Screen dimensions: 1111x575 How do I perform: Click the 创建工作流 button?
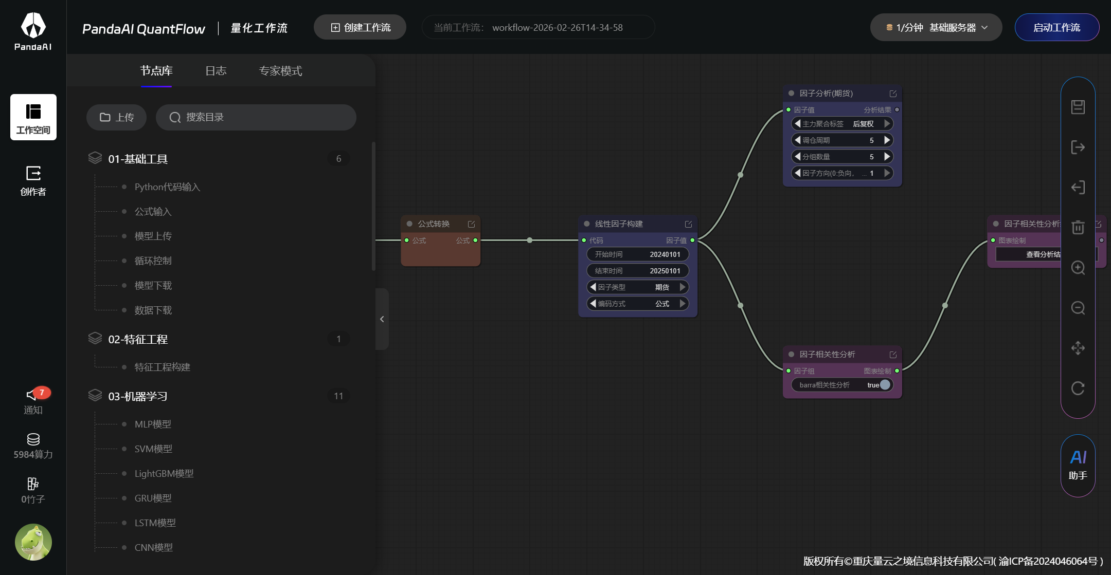tap(360, 27)
